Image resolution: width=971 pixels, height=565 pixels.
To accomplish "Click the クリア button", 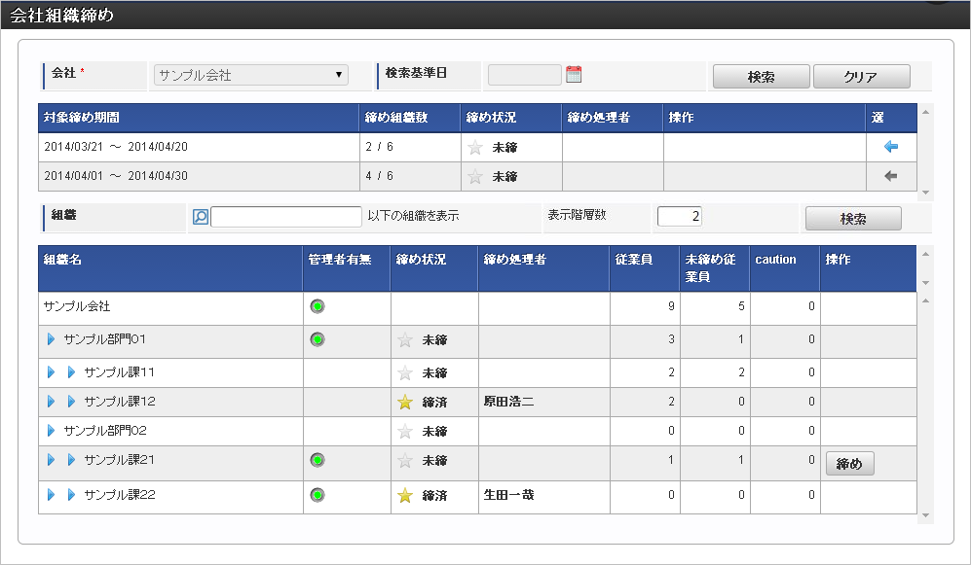I will [x=861, y=77].
